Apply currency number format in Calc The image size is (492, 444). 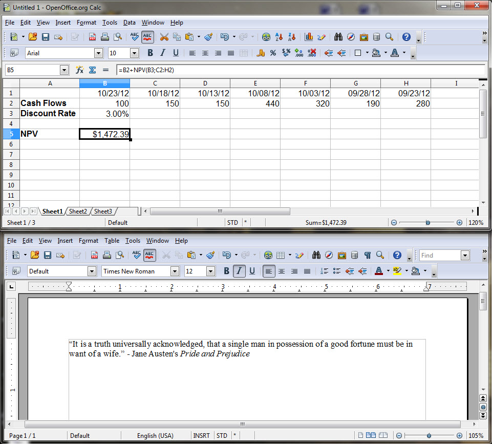(260, 53)
